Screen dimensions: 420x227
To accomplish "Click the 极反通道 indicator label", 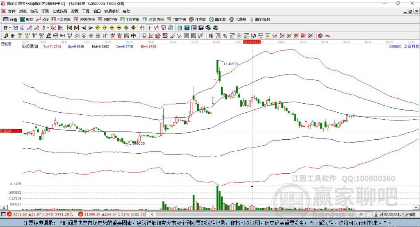I will [x=30, y=46].
